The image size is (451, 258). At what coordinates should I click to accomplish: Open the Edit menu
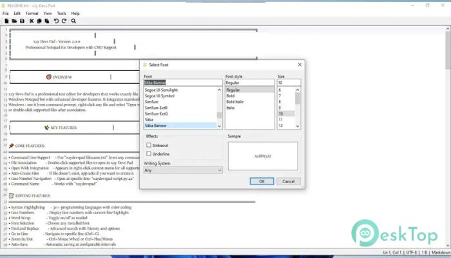tap(17, 14)
